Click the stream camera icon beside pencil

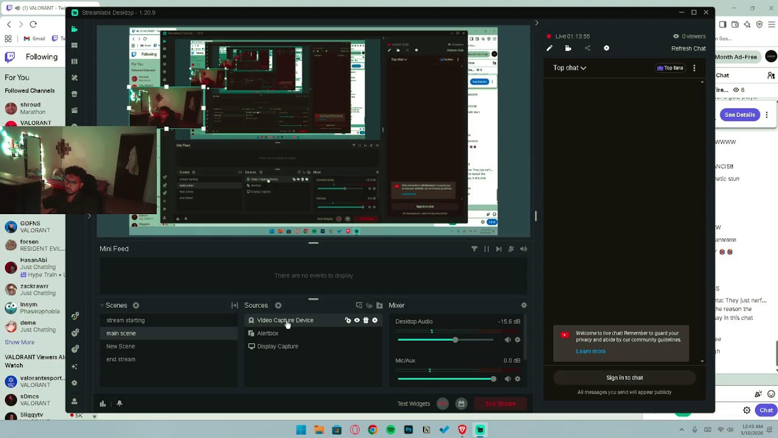click(x=568, y=48)
